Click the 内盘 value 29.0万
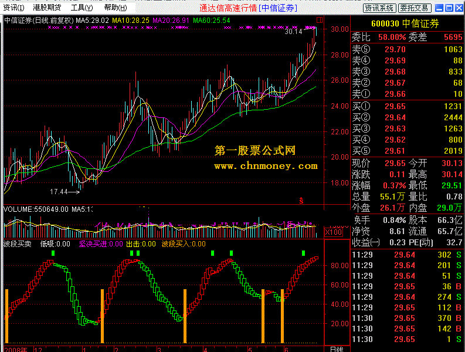465x352 pixels. tap(450, 208)
